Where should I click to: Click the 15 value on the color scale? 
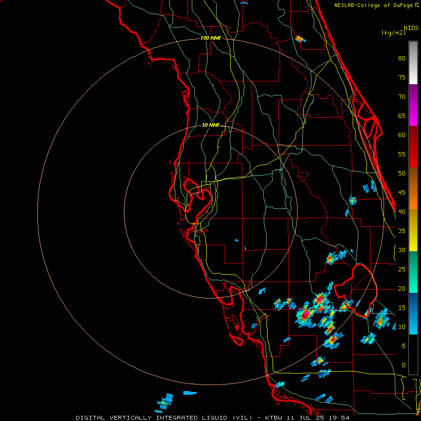[402, 308]
